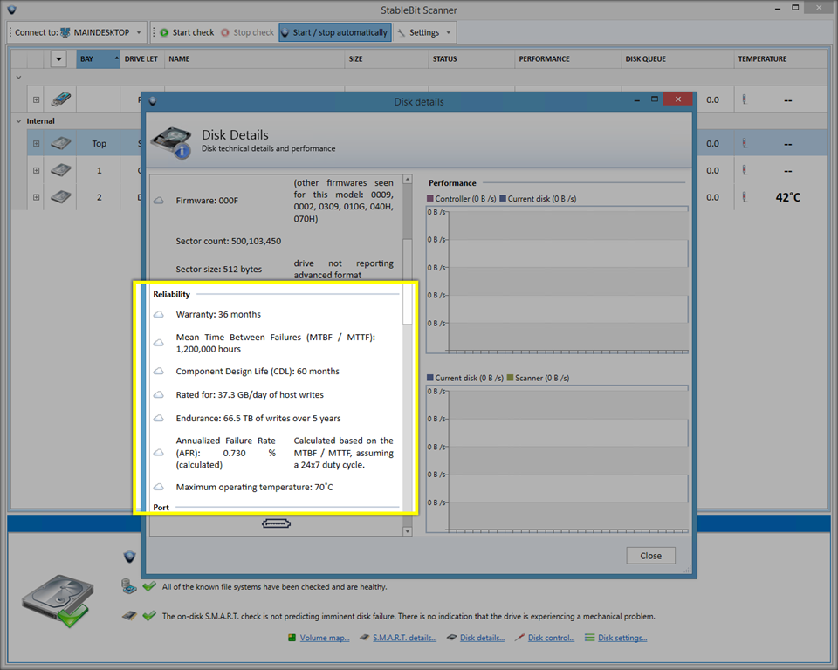Collapse the Internal disk group

(x=18, y=121)
